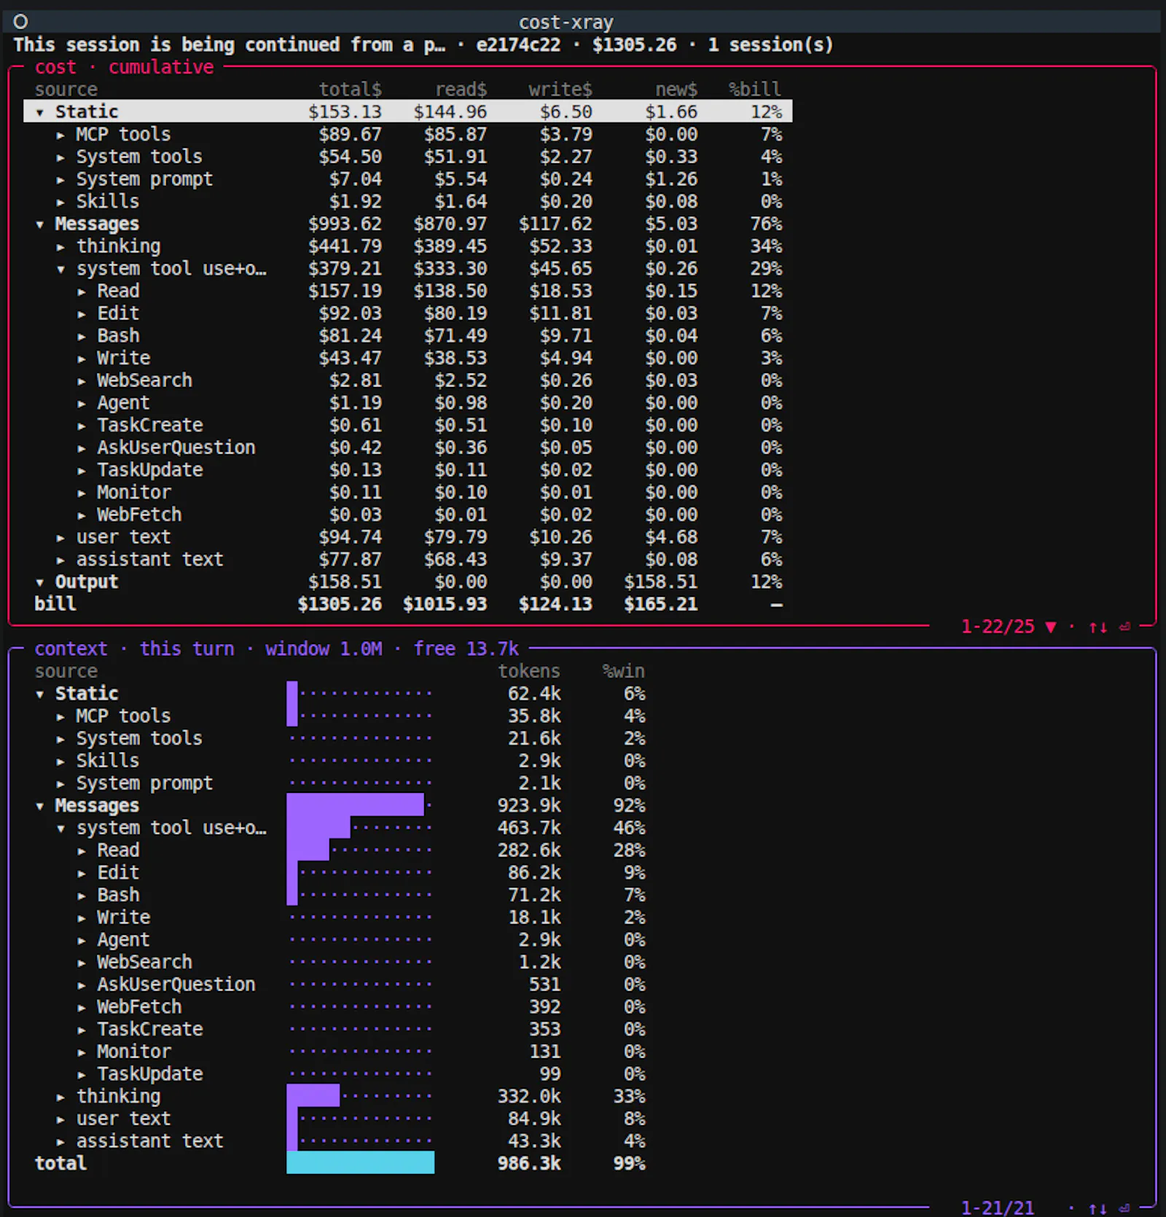This screenshot has height=1217, width=1166.
Task: Click the circle icon left of the cost-xray title
Action: click(x=20, y=22)
